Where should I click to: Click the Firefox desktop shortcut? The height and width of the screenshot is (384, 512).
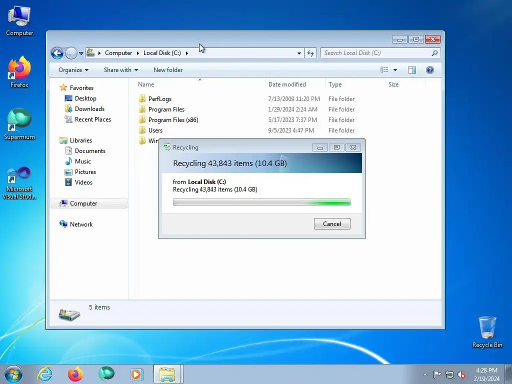(19, 72)
